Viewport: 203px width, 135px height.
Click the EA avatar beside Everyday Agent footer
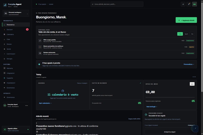(x=5, y=105)
